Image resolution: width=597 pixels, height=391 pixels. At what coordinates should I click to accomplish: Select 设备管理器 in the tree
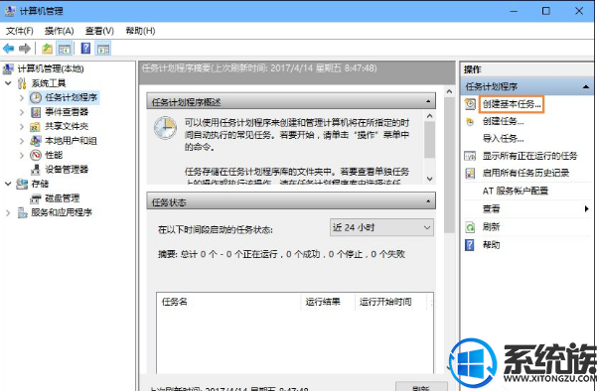[67, 170]
